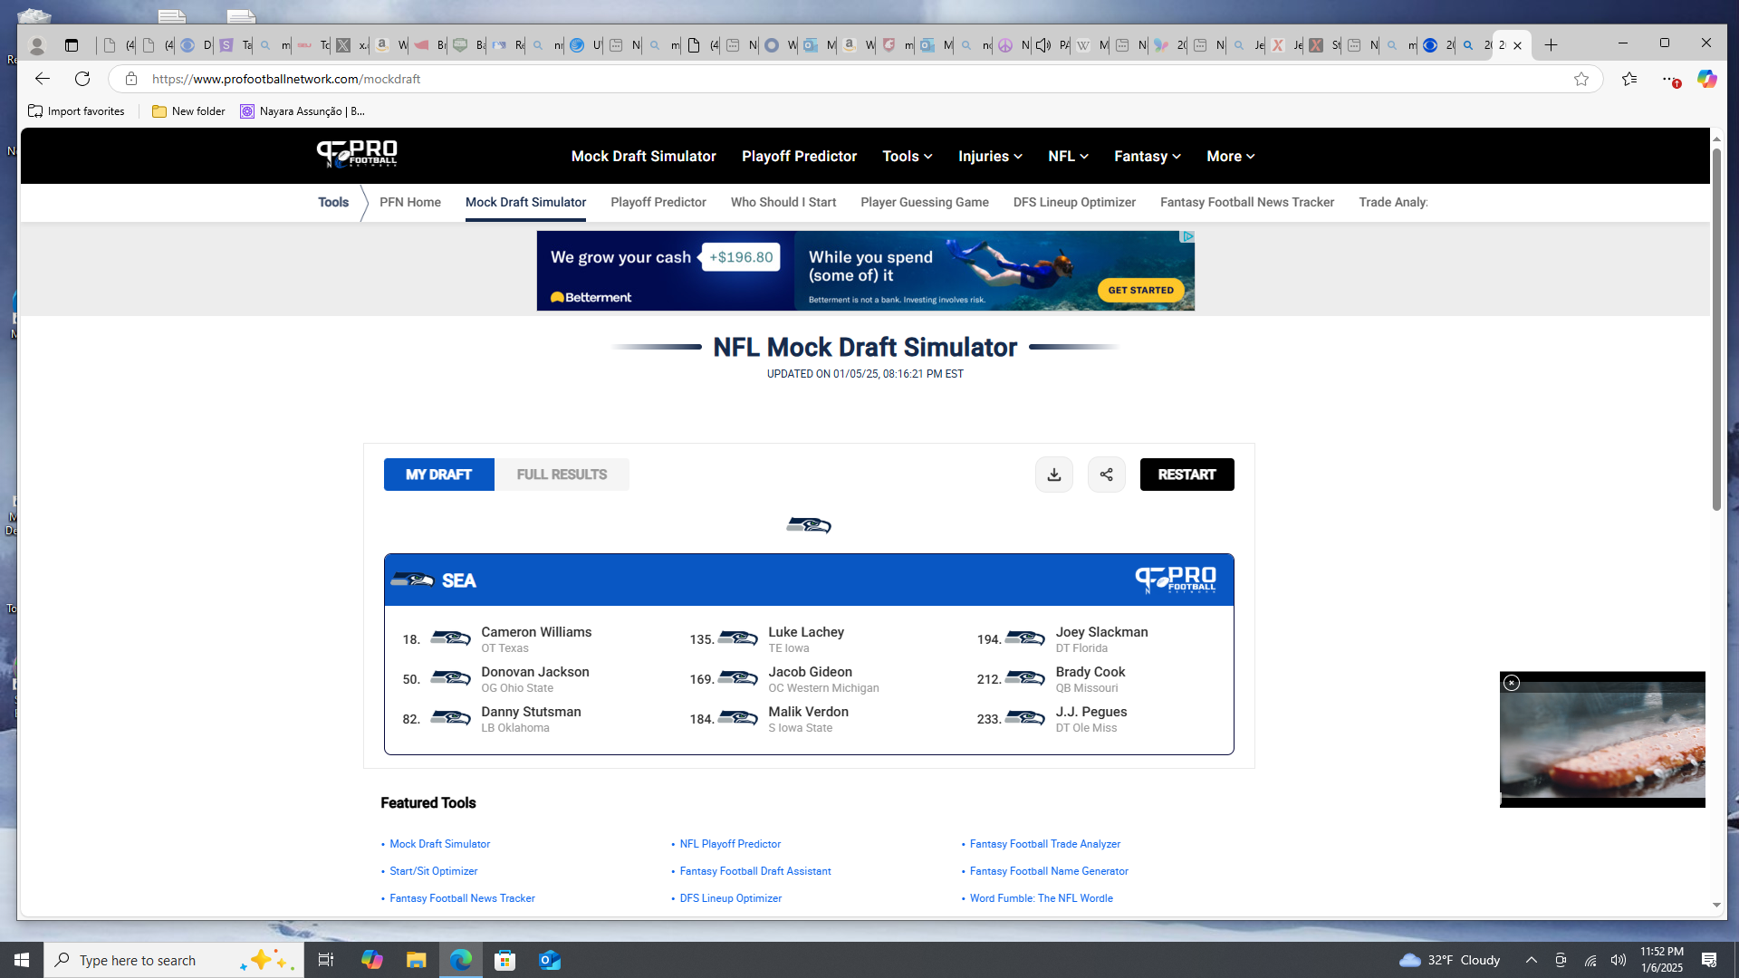Close the floating video ad

[x=1512, y=683]
